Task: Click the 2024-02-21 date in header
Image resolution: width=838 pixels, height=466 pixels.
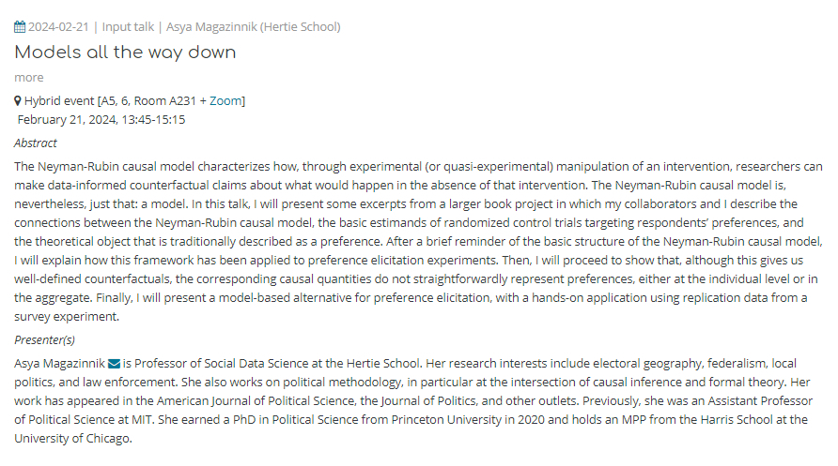Action: [58, 26]
